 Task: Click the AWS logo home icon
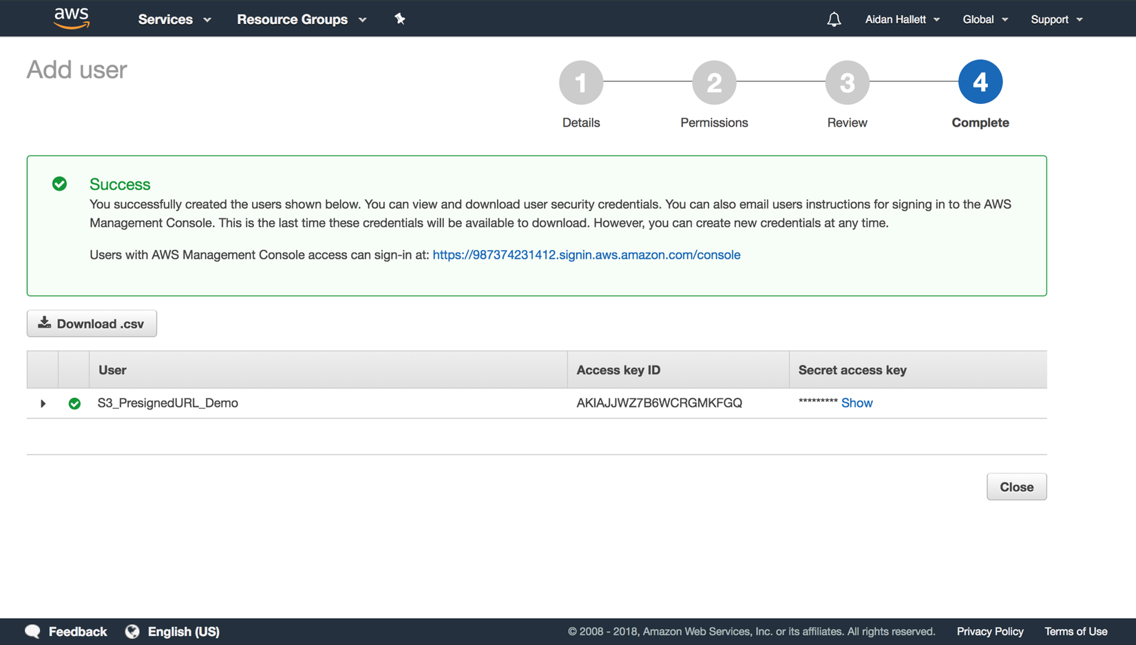72,18
